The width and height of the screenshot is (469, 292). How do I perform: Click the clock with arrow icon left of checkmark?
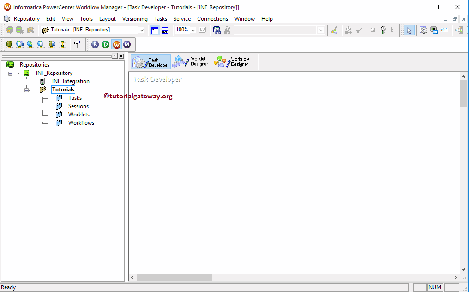(349, 30)
